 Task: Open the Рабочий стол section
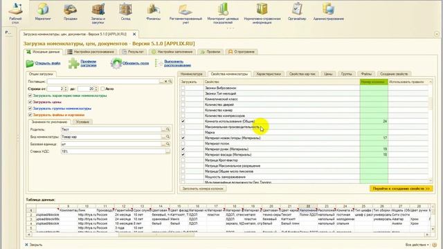tap(15, 13)
